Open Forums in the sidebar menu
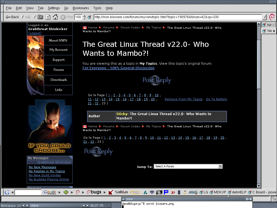Screen dimensions: 277x208 click(x=58, y=70)
